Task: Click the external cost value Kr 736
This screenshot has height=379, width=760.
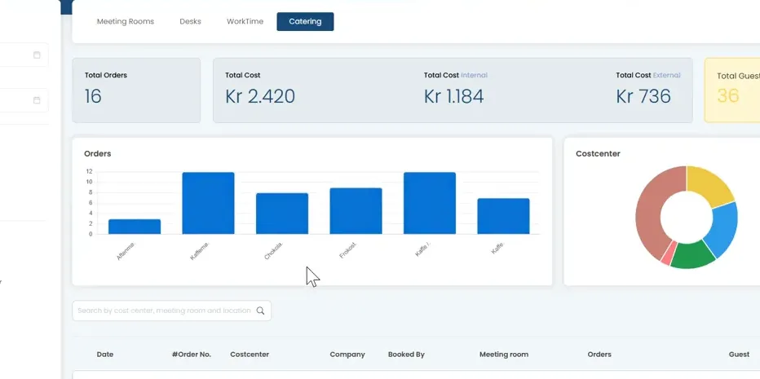Action: click(643, 96)
